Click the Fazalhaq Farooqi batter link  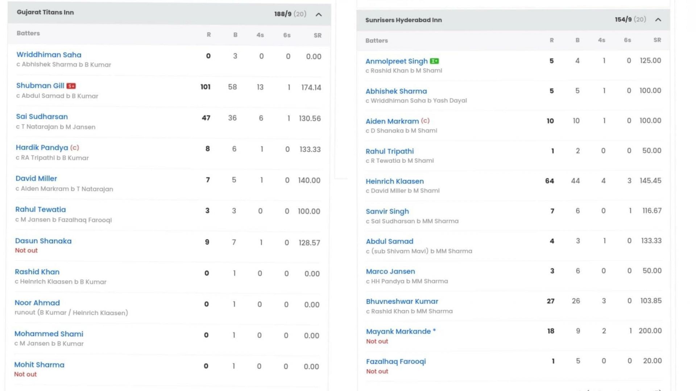coord(395,362)
